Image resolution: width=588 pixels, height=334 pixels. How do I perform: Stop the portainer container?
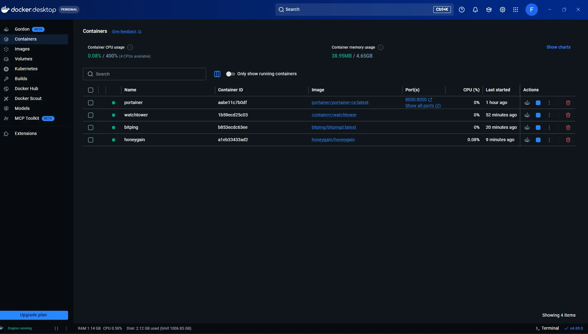[x=538, y=103]
